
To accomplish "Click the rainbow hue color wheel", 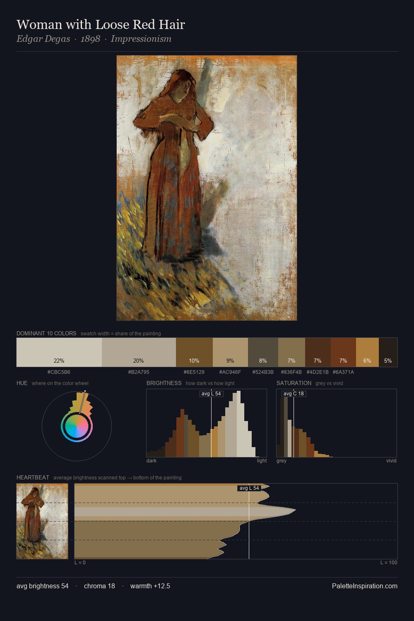I will pos(77,426).
